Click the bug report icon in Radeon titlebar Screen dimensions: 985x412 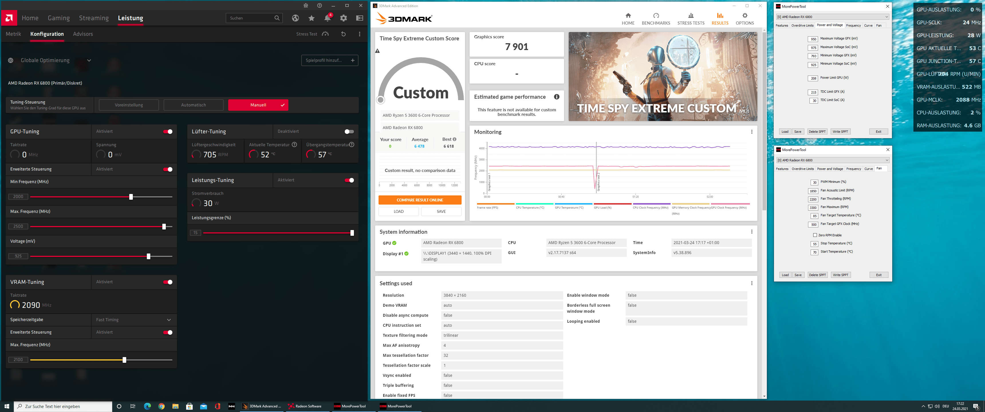[306, 5]
